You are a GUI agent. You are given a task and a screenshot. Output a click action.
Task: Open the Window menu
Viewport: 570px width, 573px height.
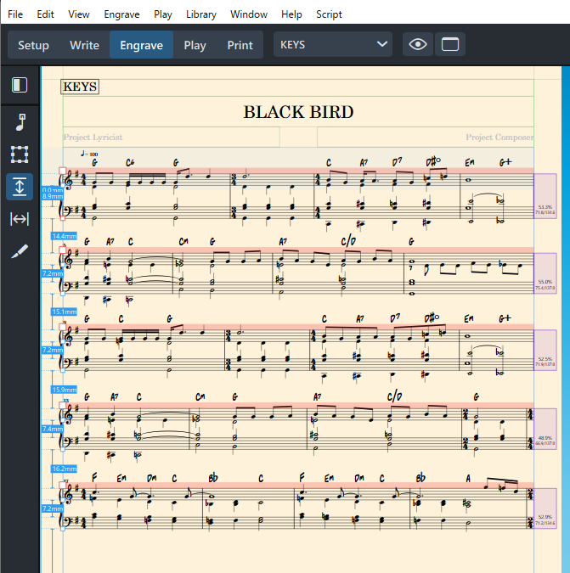[249, 14]
